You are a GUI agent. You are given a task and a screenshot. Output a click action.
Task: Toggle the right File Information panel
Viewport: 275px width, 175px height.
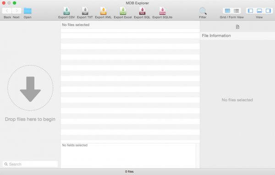coord(268,11)
